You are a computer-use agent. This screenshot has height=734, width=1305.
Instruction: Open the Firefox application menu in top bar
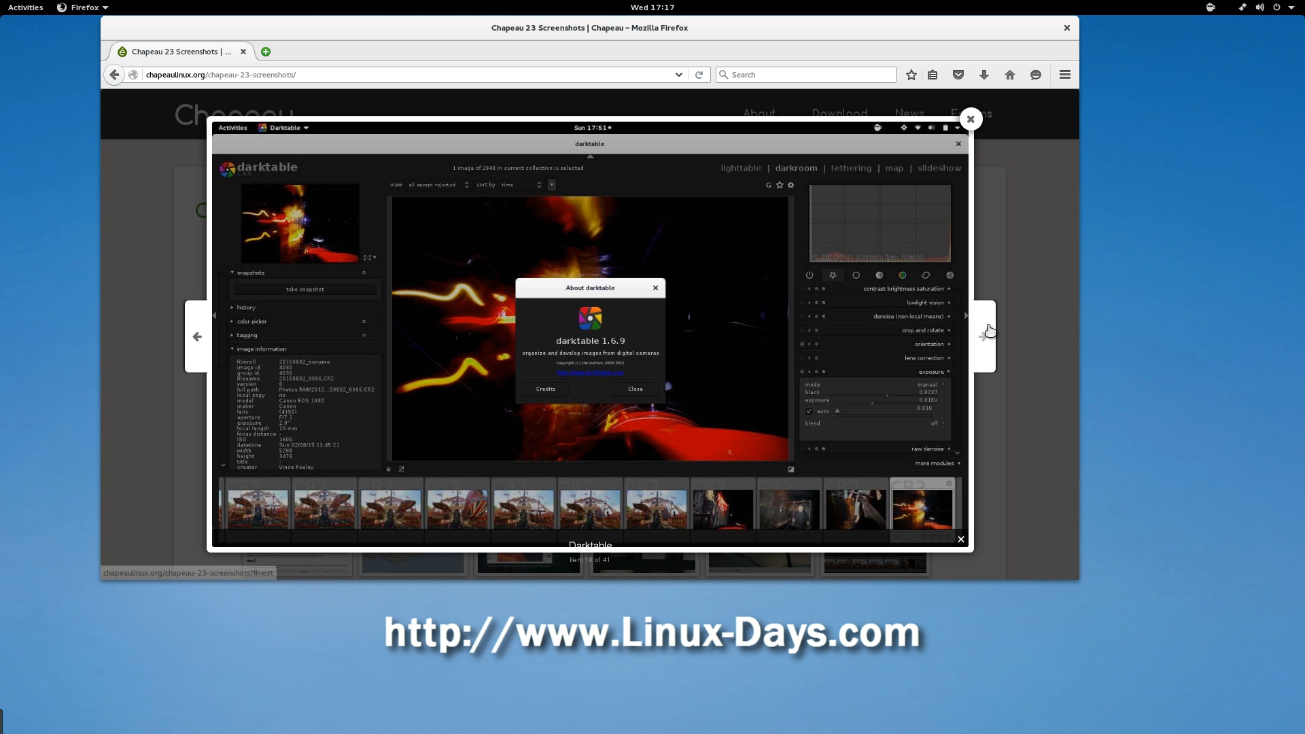83,7
